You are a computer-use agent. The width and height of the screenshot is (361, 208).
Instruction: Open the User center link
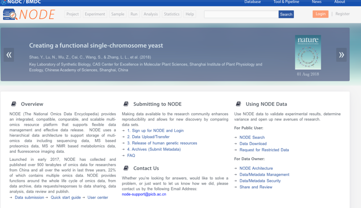pyautogui.click(x=98, y=197)
